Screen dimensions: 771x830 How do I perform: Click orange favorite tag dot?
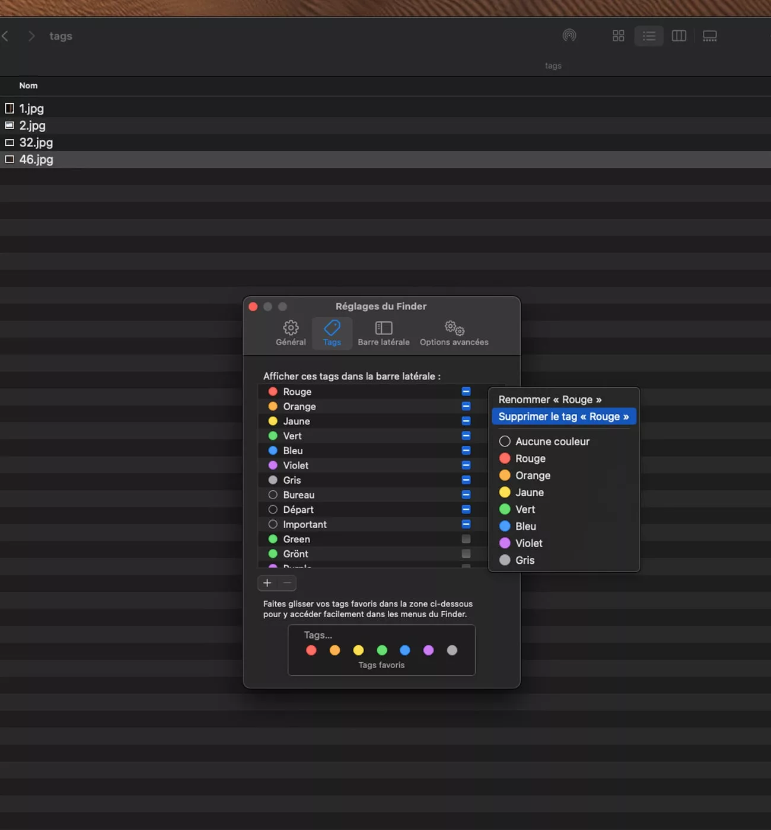coord(335,650)
